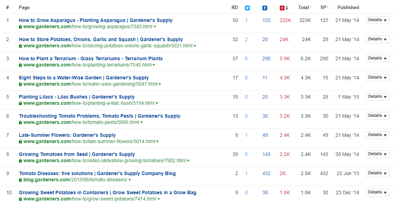Click the info icon next to SP
Viewport: 397px width, 205px height.
pos(328,7)
